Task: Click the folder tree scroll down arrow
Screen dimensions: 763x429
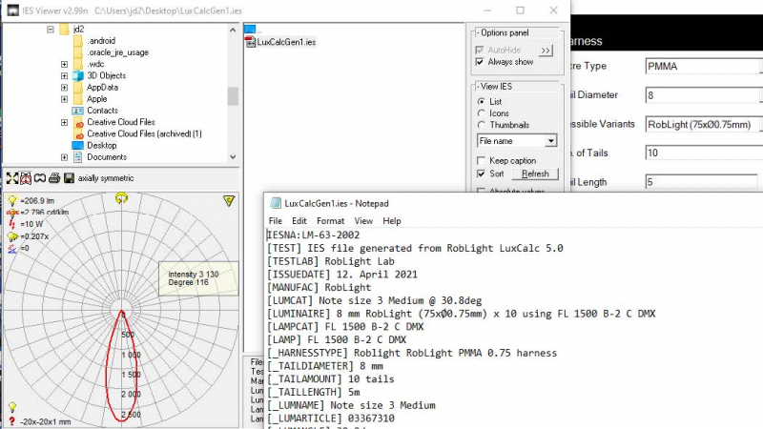Action: [x=233, y=157]
